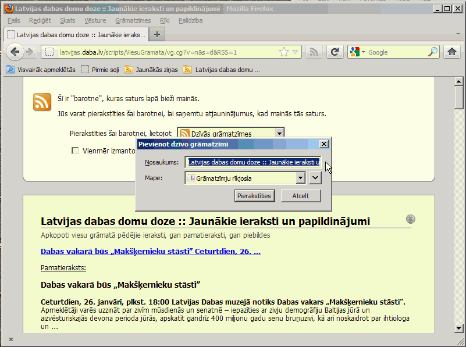
Task: Click the Atcelt button
Action: [301, 196]
